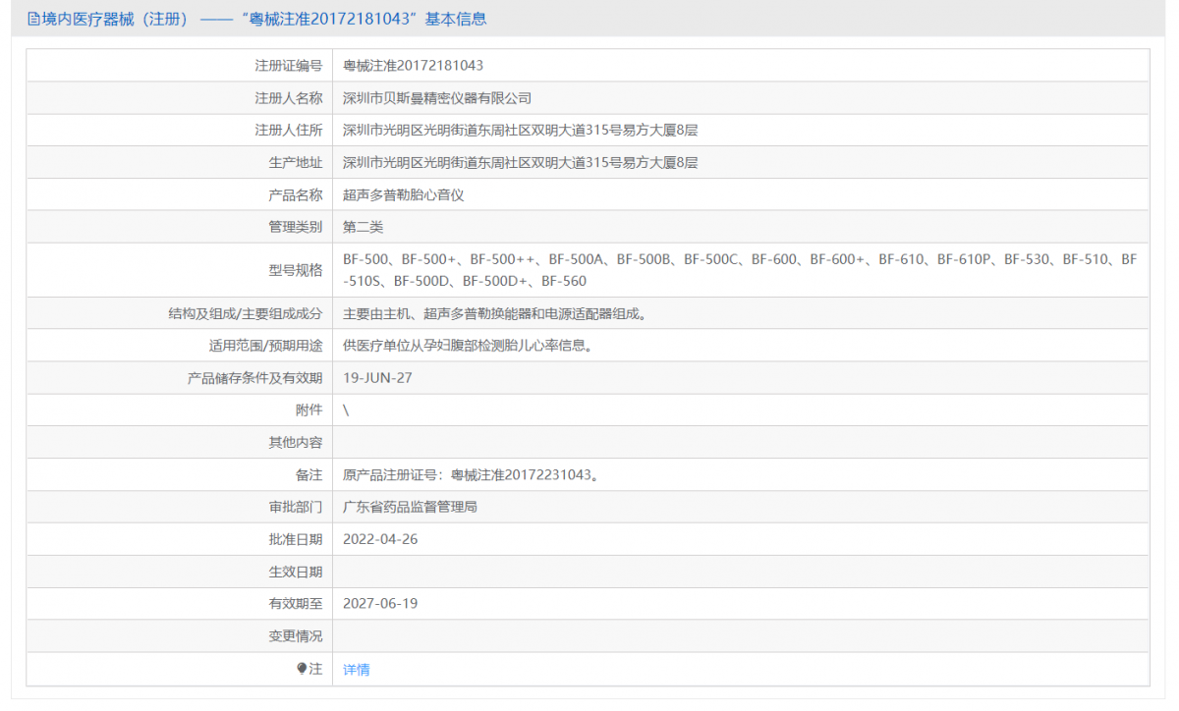Viewport: 1179px width, 711px height.
Task: Click the 变更情况 label cell
Action: 180,636
